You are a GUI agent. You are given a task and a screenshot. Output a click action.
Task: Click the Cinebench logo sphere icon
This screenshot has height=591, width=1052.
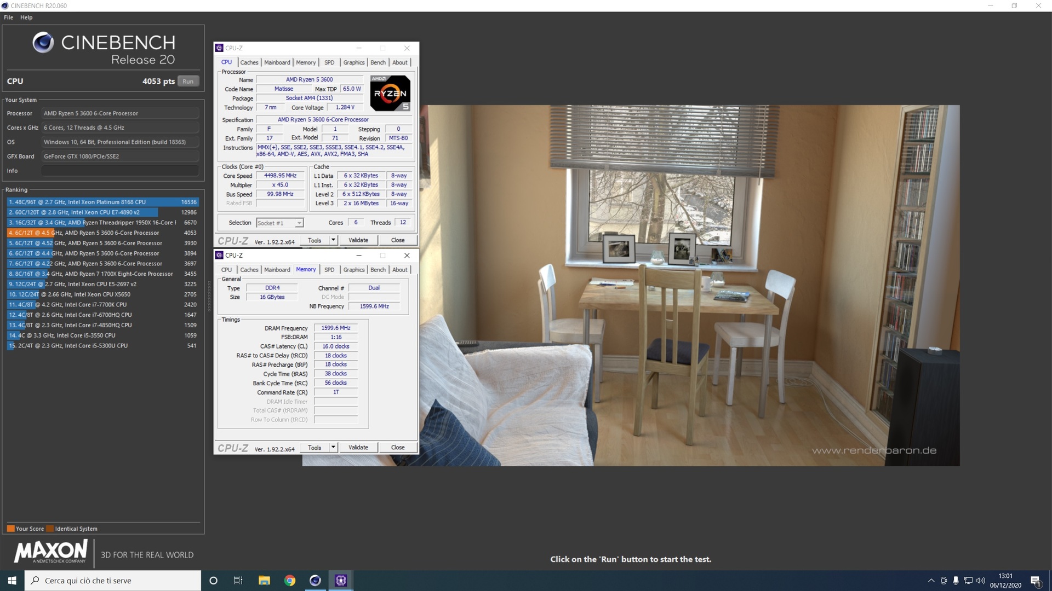click(x=43, y=43)
